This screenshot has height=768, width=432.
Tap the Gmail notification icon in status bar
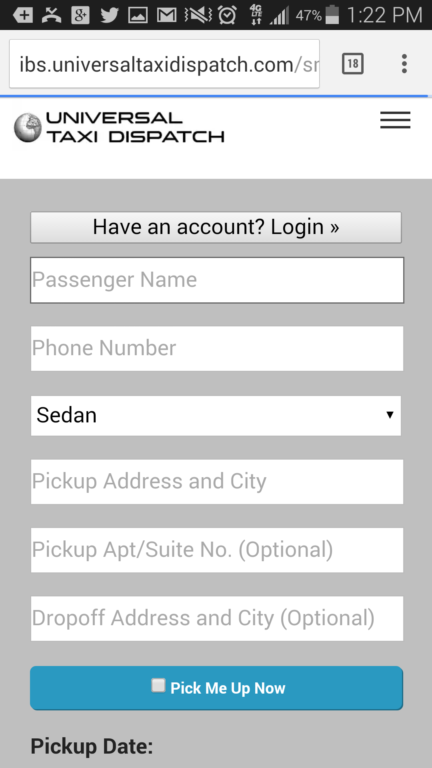pos(167,15)
